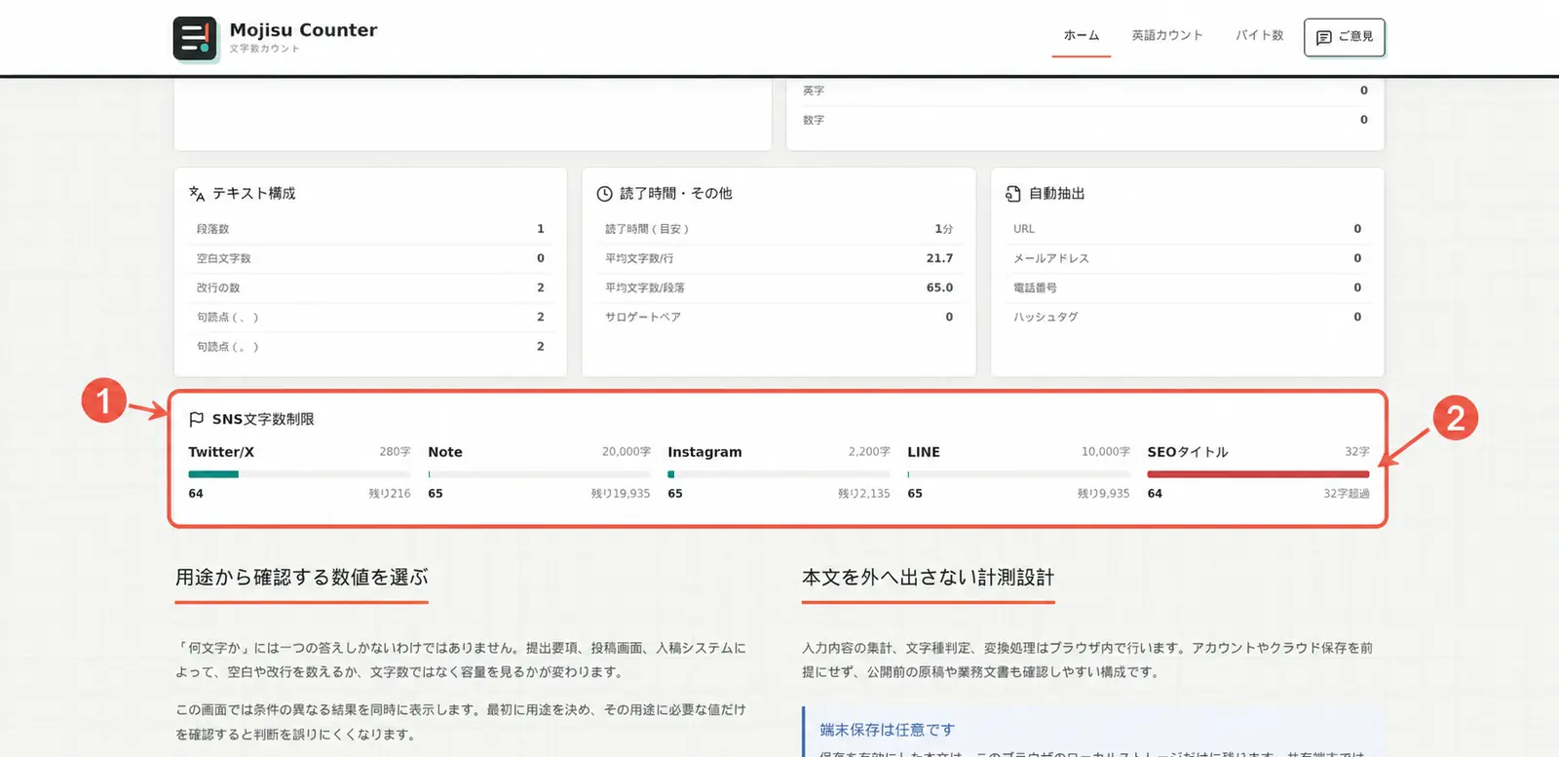Click the 数字 row
This screenshot has height=757, width=1559.
(x=1084, y=120)
